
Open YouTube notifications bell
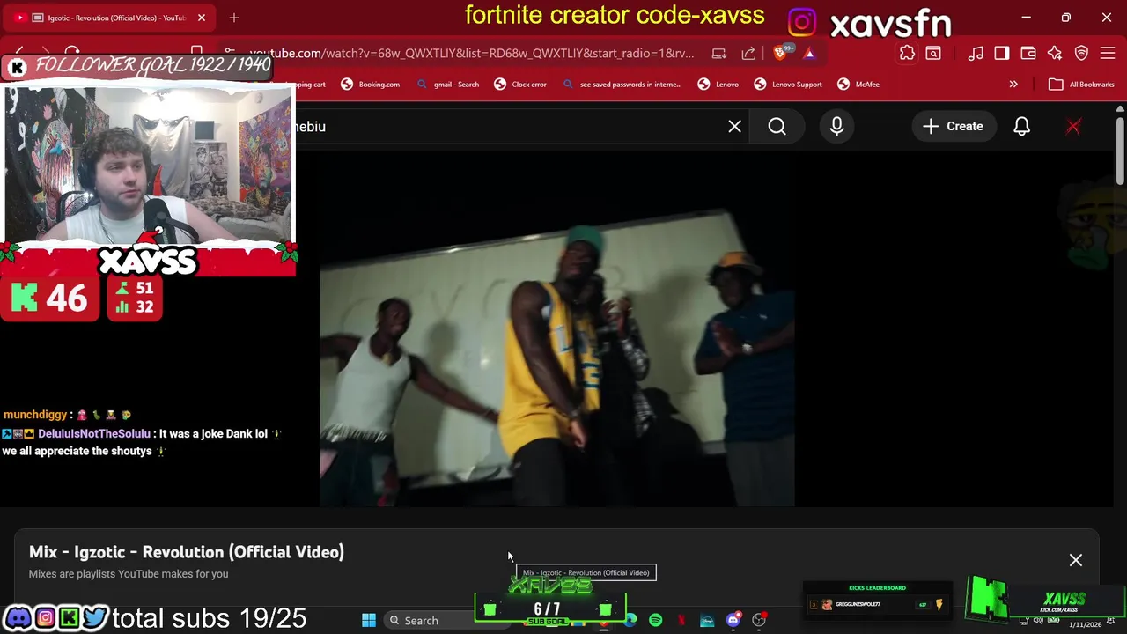click(1021, 127)
